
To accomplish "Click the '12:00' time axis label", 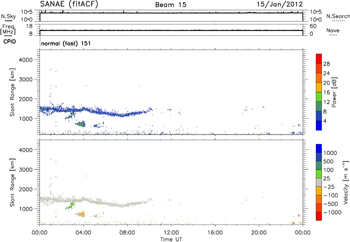I will [171, 233].
